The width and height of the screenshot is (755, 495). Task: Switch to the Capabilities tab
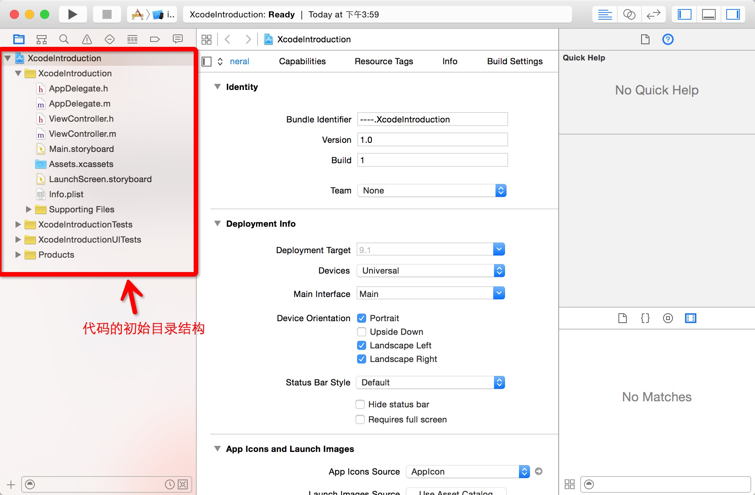[302, 61]
